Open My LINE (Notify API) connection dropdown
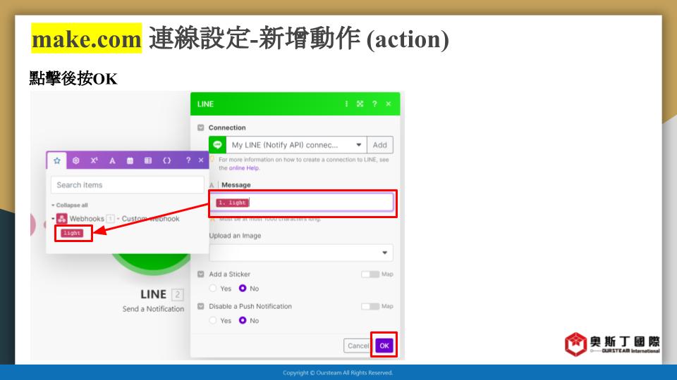677x380 pixels. pyautogui.click(x=296, y=145)
